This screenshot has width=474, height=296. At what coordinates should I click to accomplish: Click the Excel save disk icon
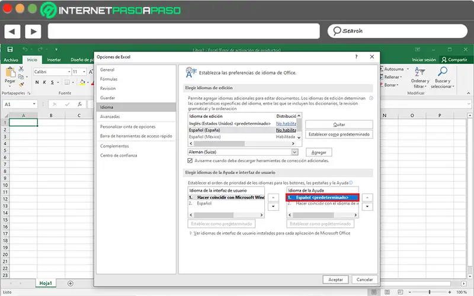[x=9, y=49]
